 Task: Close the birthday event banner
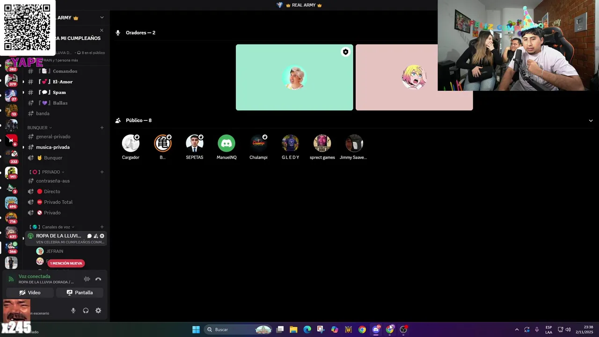pos(102,30)
